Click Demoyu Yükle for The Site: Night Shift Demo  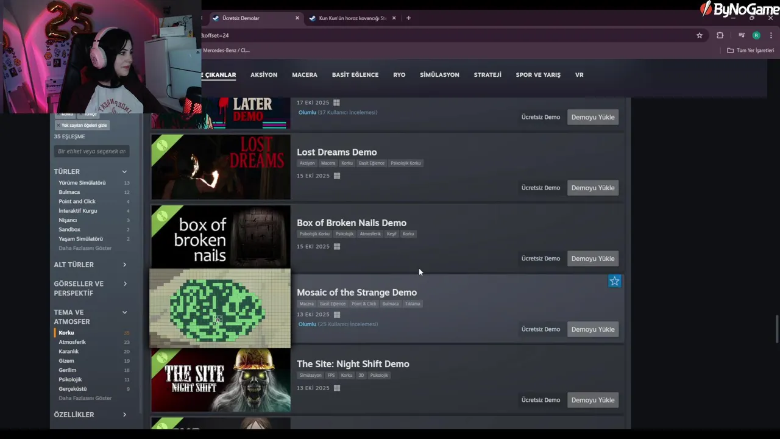(593, 400)
